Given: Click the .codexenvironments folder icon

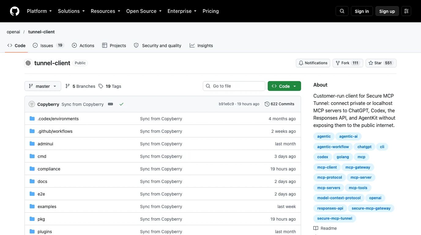Looking at the screenshot, I should pyautogui.click(x=32, y=119).
